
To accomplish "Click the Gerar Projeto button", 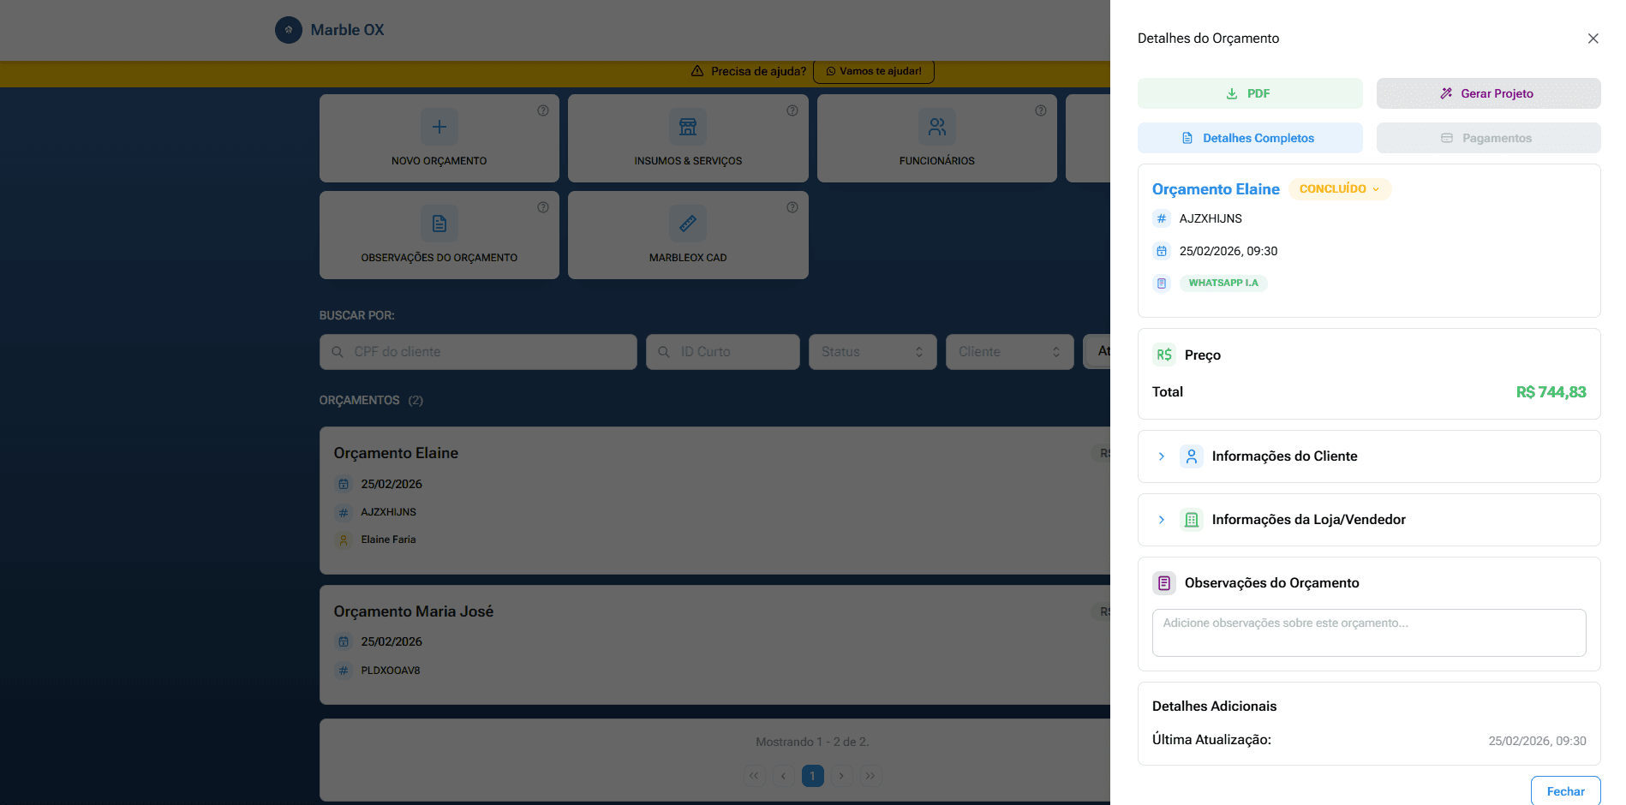I will point(1488,93).
